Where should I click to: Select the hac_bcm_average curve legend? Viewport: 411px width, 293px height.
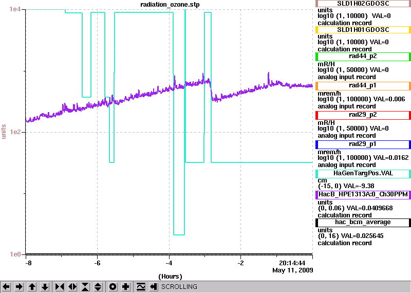[363, 223]
